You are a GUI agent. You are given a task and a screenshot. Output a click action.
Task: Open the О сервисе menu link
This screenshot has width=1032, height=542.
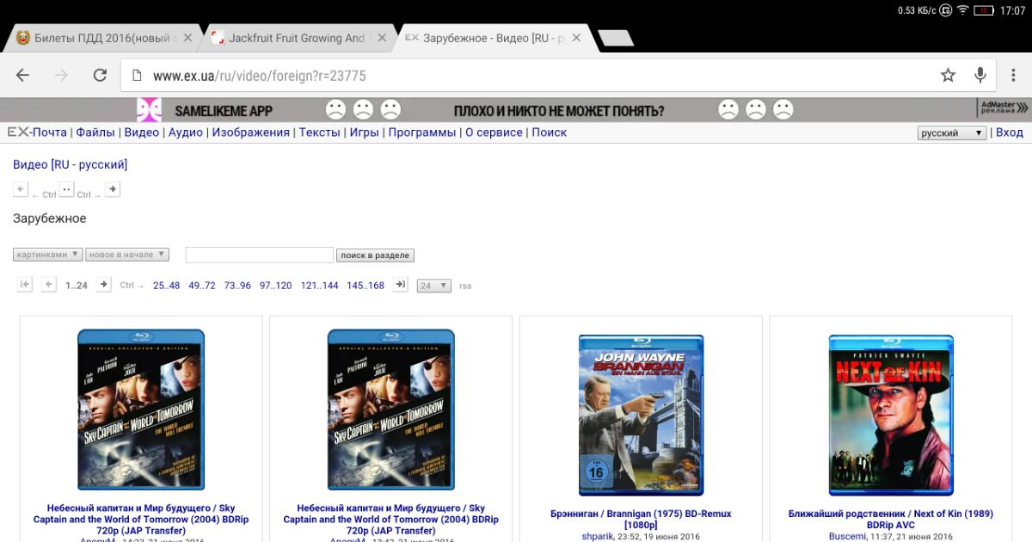(494, 132)
